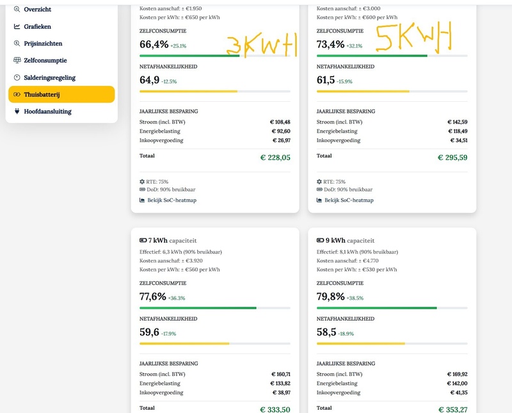Image resolution: width=512 pixels, height=413 pixels.
Task: Click the Inkoopvergoeding amount € 26,97
Action: 282,140
